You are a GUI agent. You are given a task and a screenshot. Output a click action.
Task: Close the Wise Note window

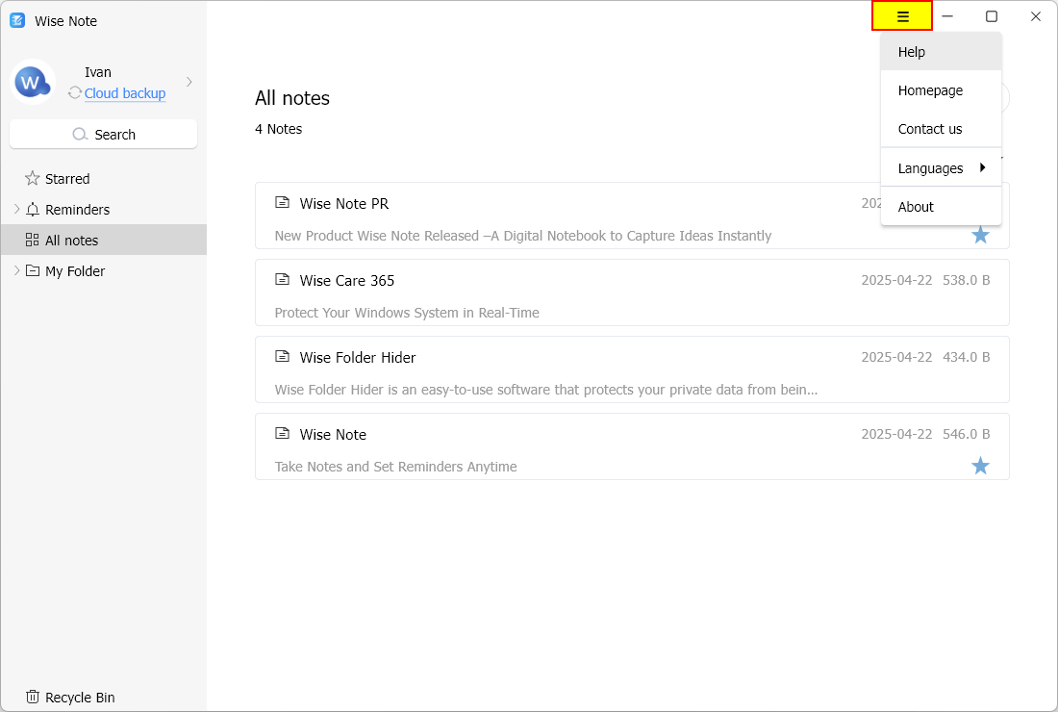coord(1035,16)
